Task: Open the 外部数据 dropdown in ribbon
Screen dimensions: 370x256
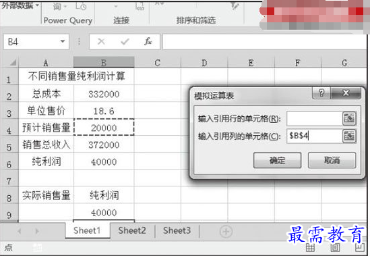Action: [x=37, y=5]
